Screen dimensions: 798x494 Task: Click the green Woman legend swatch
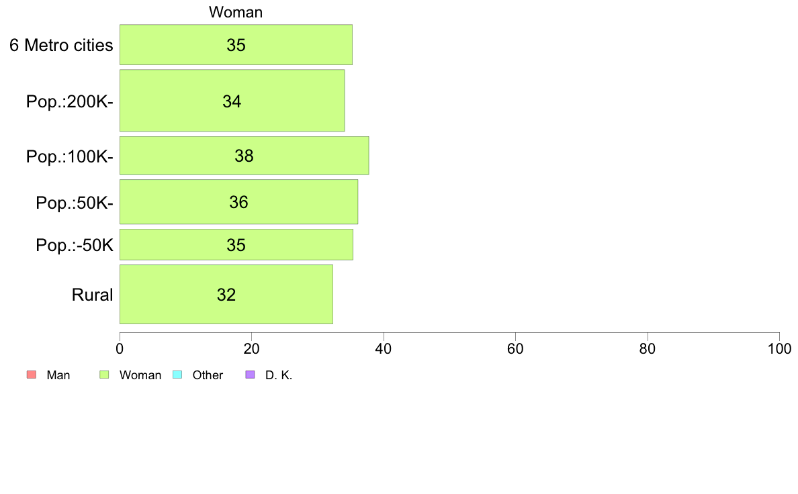click(x=104, y=375)
